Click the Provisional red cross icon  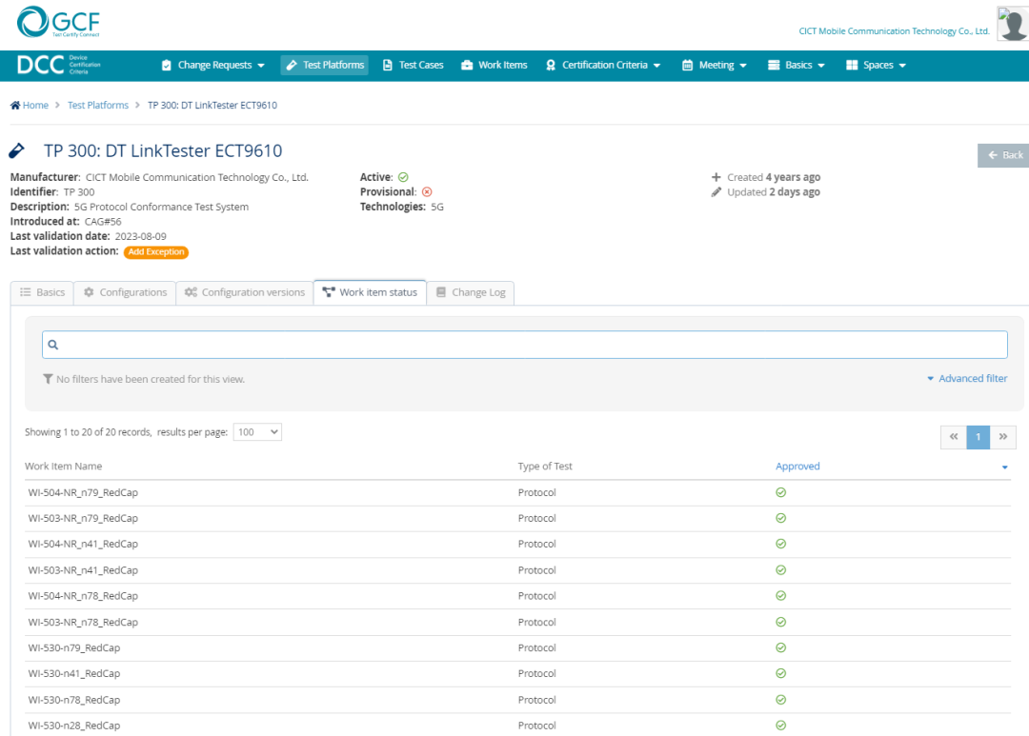[x=427, y=191]
